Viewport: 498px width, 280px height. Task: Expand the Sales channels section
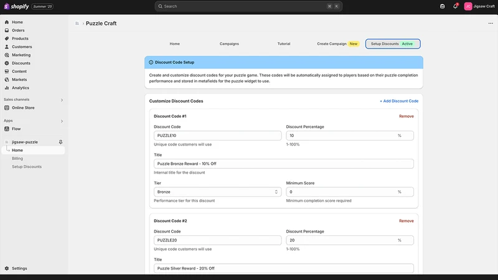coord(62,100)
